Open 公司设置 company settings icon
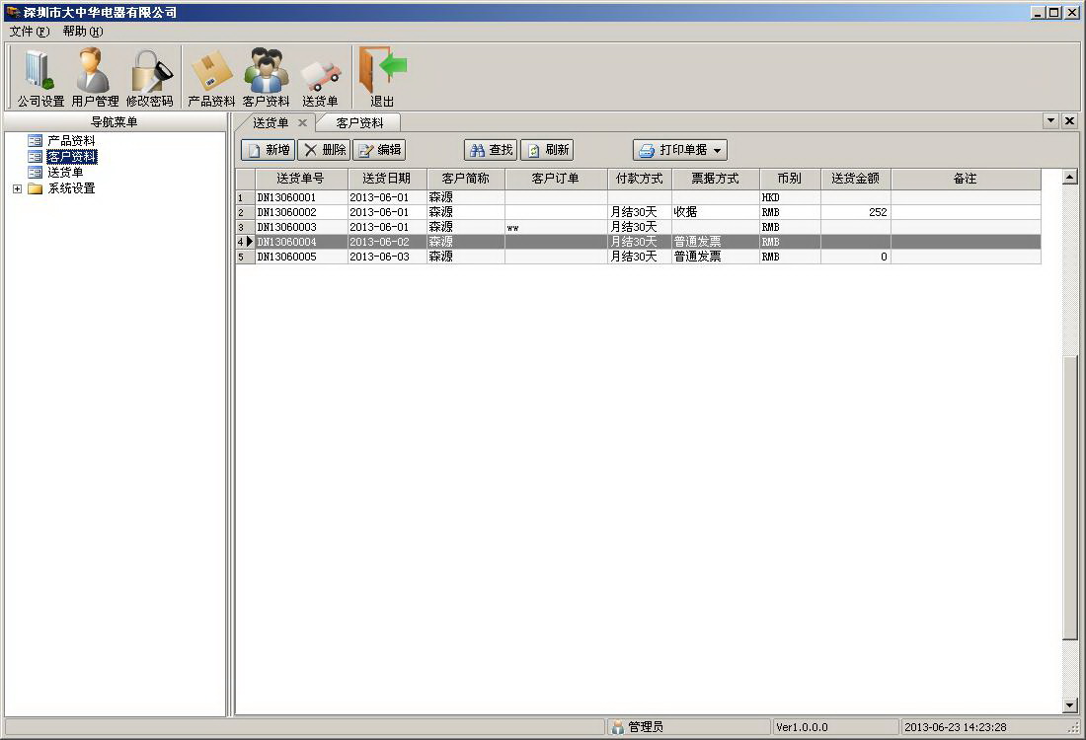Viewport: 1086px width, 740px height. [40, 78]
